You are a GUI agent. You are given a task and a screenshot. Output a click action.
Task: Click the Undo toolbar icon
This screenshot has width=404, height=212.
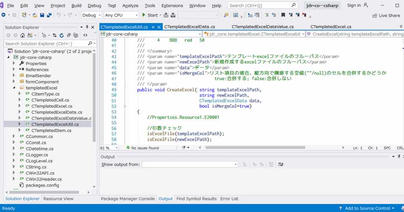[59, 15]
